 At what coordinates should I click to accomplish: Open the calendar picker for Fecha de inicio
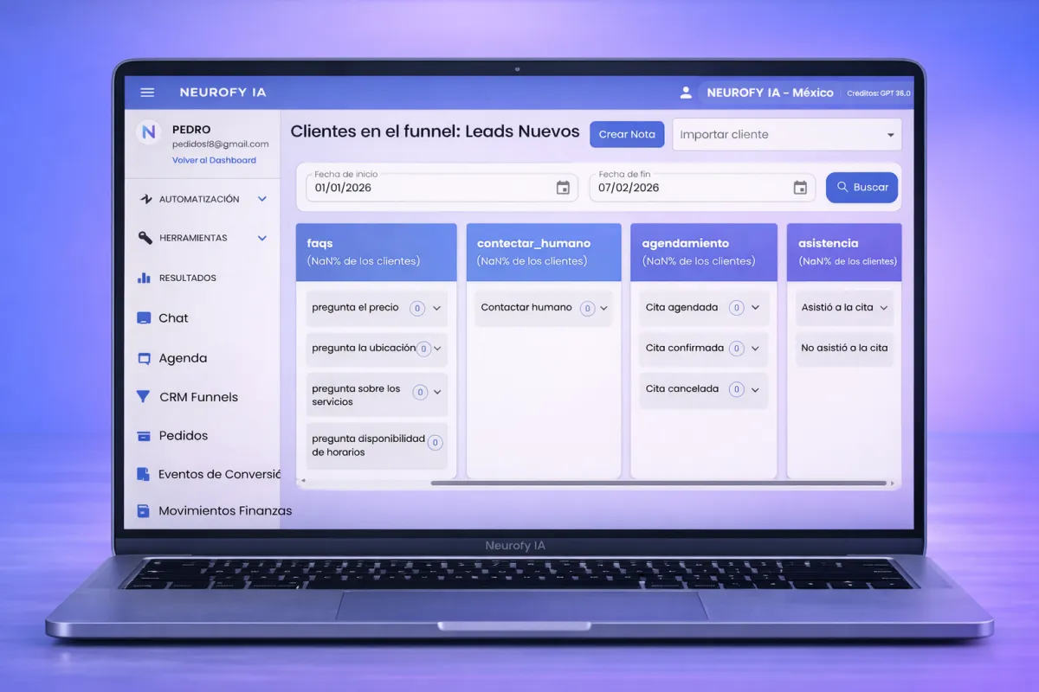click(563, 188)
